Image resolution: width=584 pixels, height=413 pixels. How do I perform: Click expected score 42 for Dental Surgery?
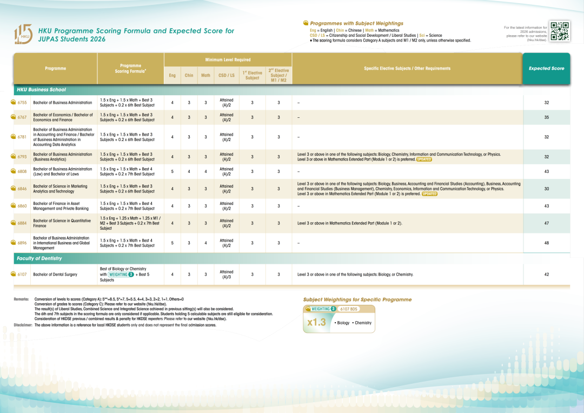pos(546,275)
